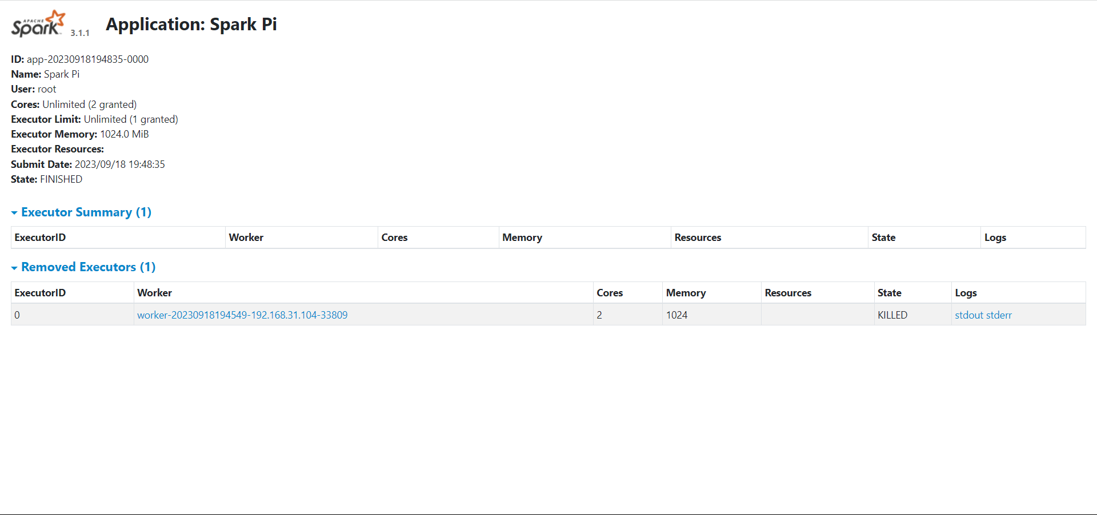Screen dimensions: 1097x515
Task: Click Submit Date 2023/09/18 19:48:35
Action: [88, 164]
